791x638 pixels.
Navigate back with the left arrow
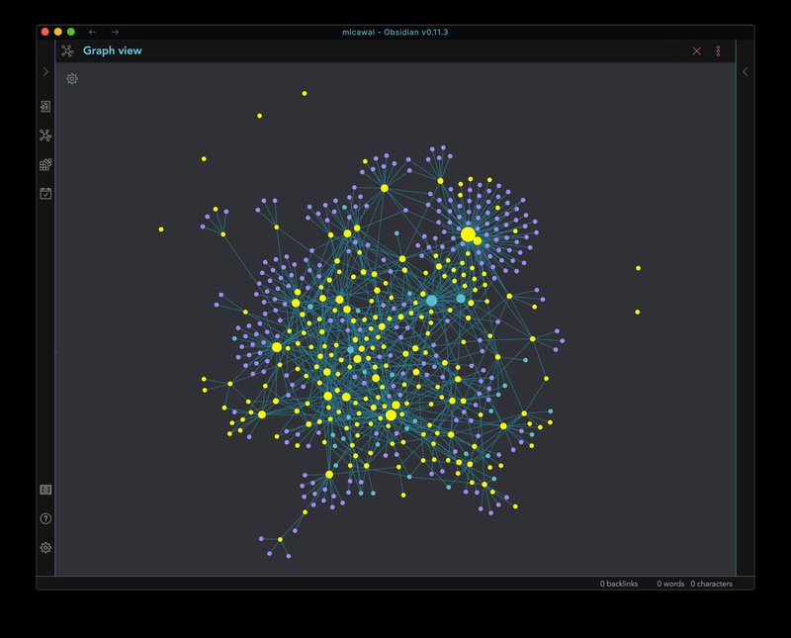point(93,32)
